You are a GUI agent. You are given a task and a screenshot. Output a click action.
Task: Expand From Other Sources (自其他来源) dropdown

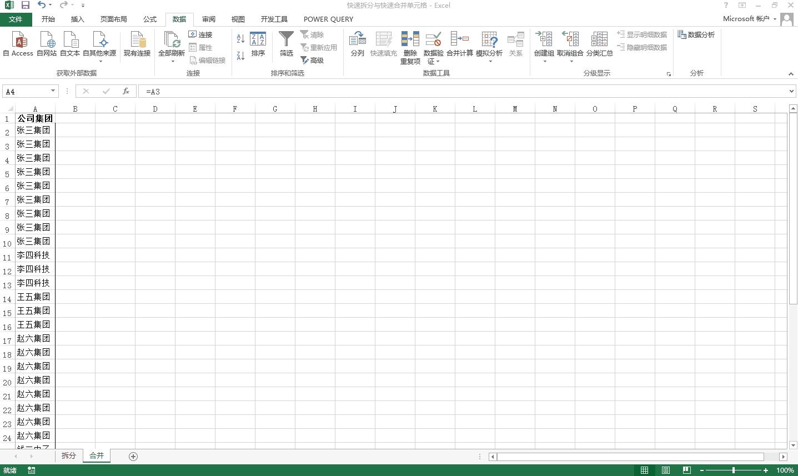tap(101, 61)
